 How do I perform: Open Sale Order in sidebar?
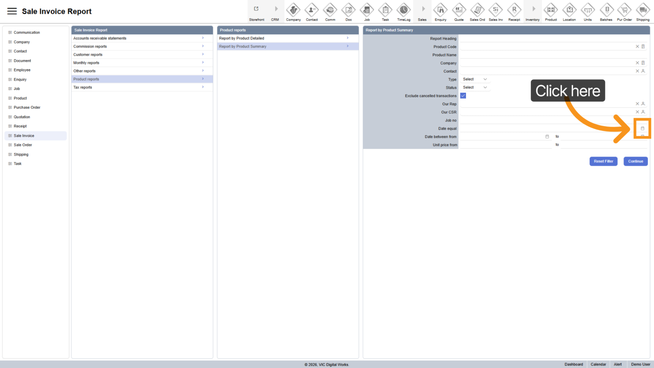pos(23,145)
